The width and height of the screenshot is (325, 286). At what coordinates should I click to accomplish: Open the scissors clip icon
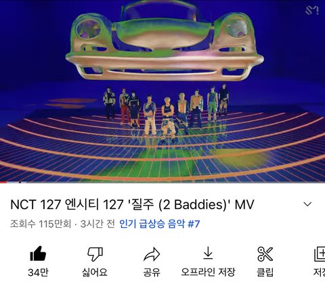point(265,254)
